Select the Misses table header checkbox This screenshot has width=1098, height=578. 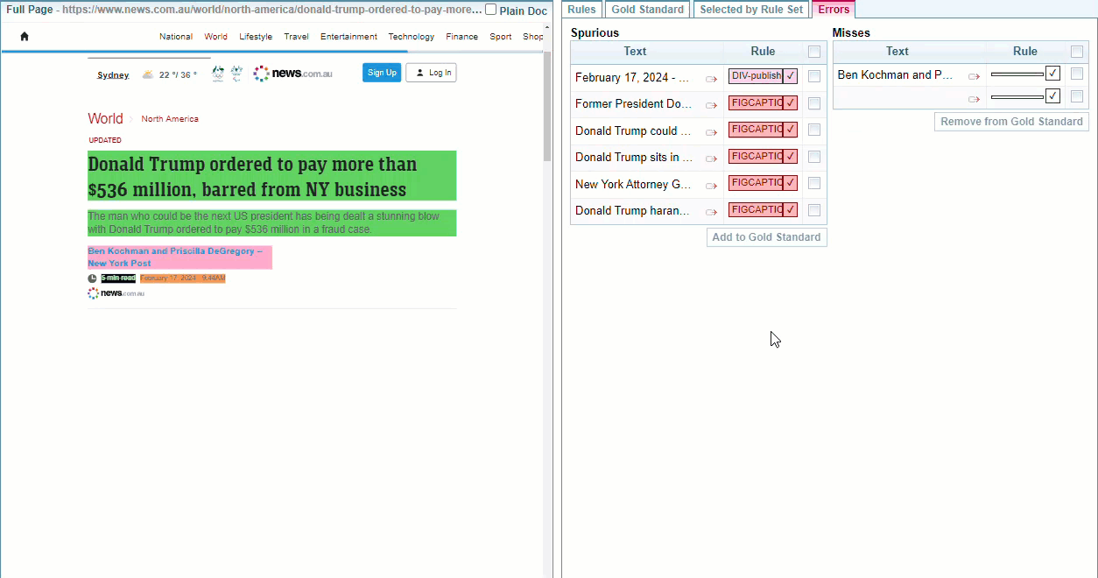[1077, 52]
